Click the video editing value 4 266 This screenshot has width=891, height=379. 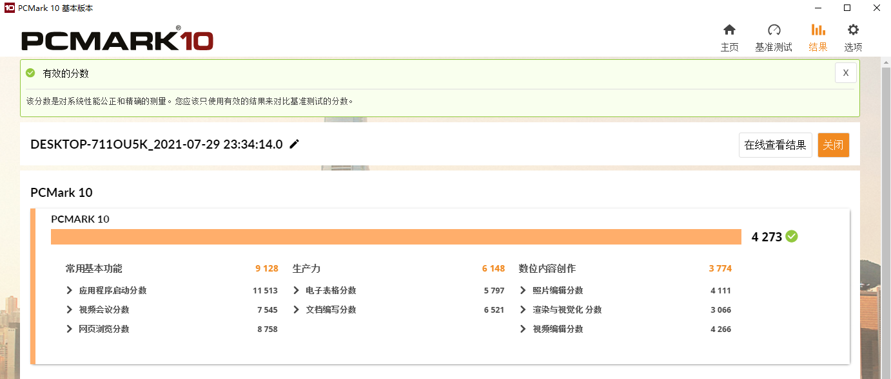click(721, 329)
